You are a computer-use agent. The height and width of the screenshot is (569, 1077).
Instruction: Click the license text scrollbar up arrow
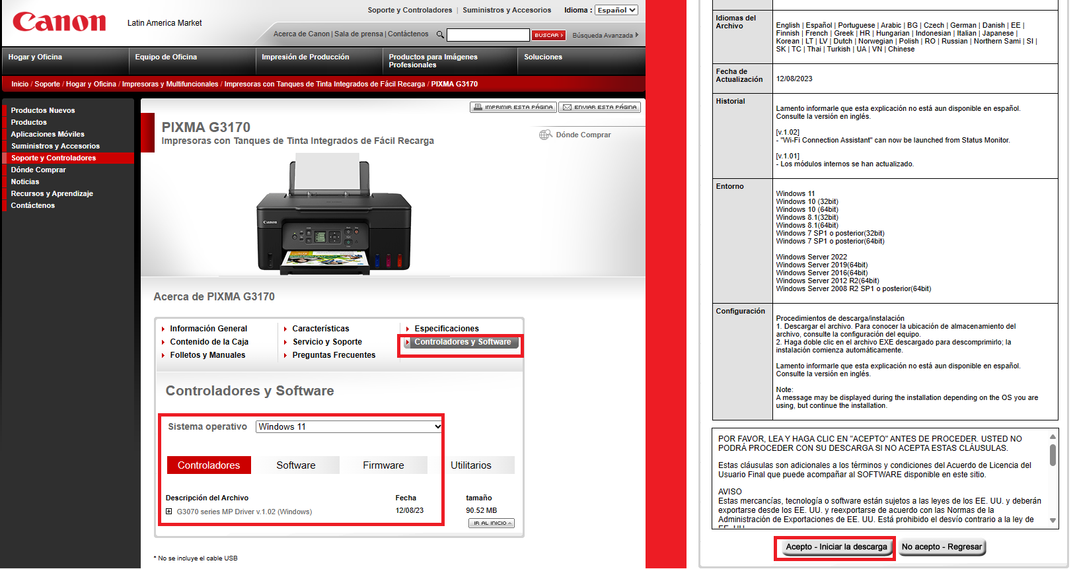click(1053, 437)
